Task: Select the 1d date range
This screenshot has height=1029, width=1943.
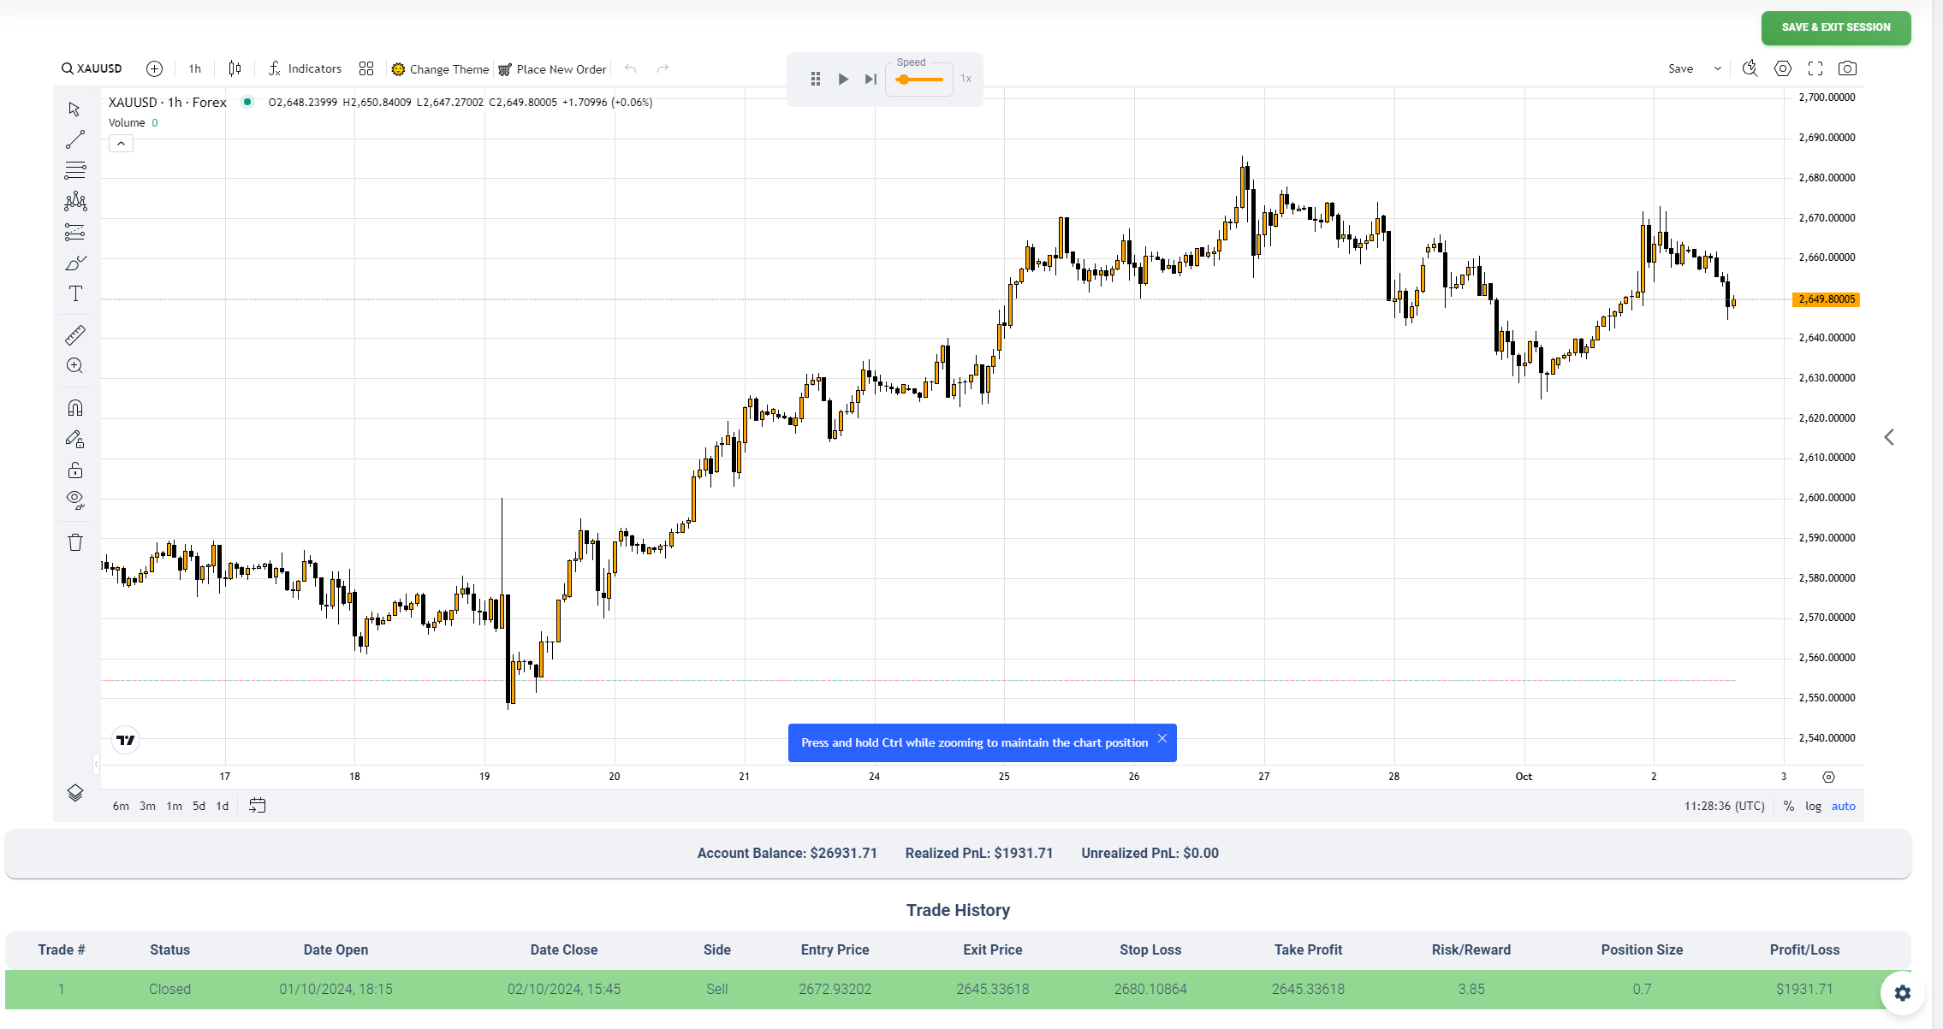Action: pos(222,806)
